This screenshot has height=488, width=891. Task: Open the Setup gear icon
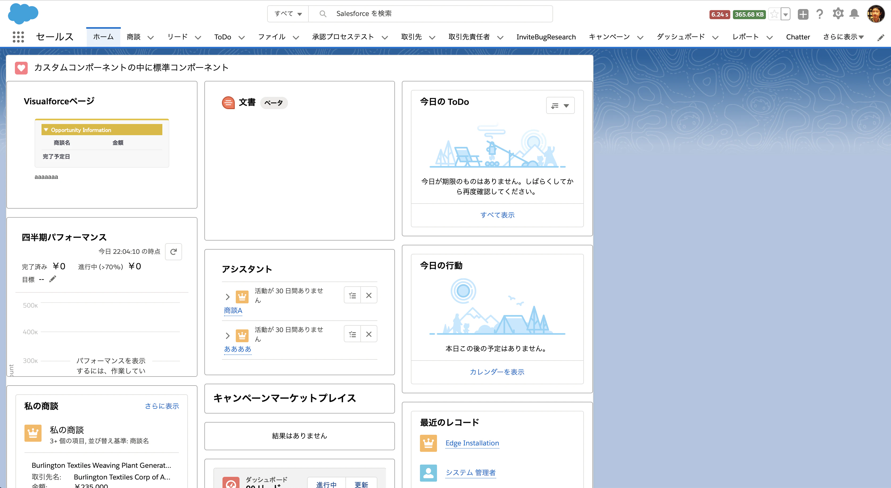838,14
